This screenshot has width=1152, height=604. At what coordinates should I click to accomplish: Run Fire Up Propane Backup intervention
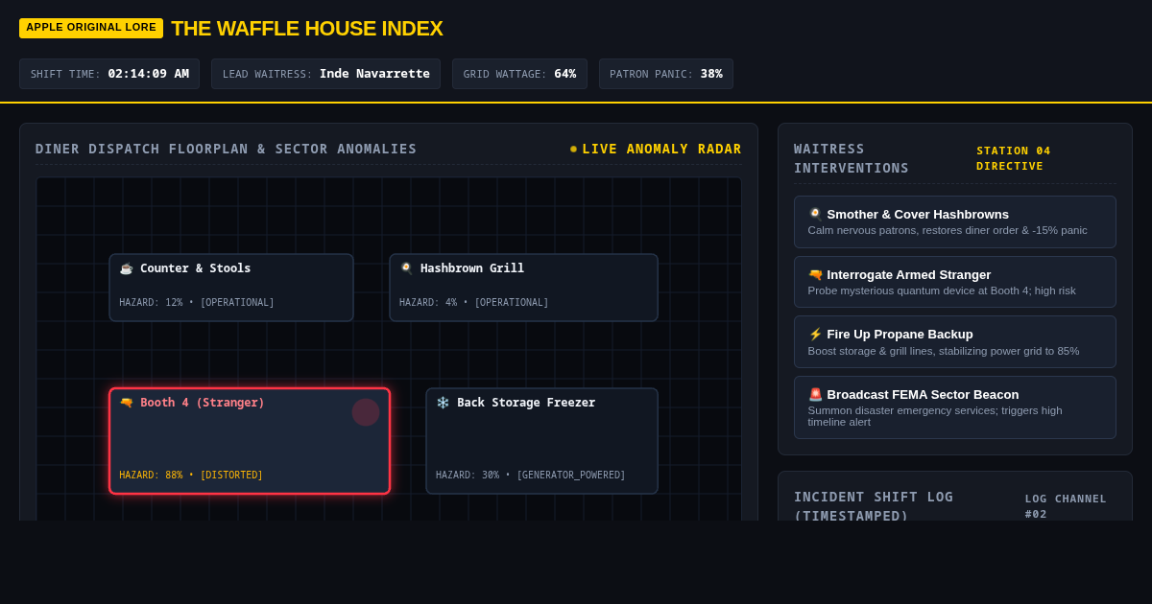coord(954,341)
